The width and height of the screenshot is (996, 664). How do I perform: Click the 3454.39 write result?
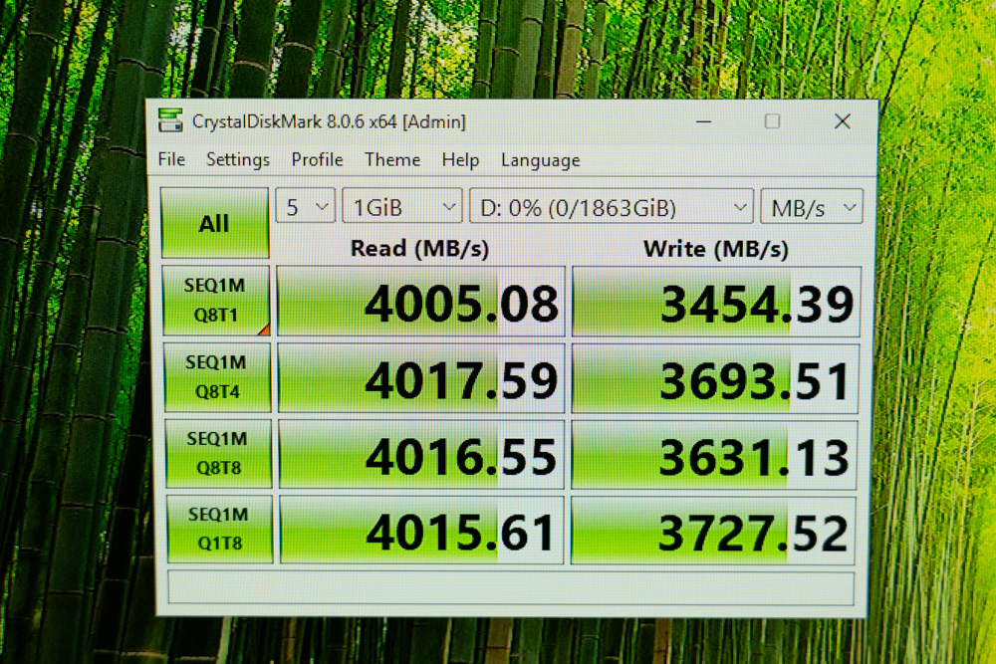pyautogui.click(x=716, y=303)
